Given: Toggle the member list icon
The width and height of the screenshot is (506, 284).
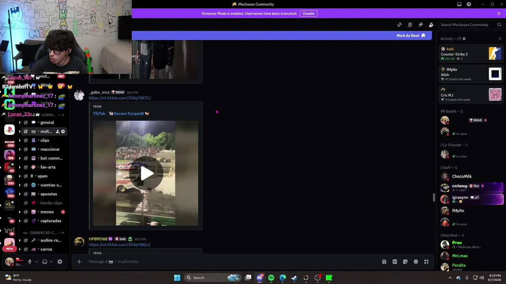Looking at the screenshot, I should coord(431,24).
